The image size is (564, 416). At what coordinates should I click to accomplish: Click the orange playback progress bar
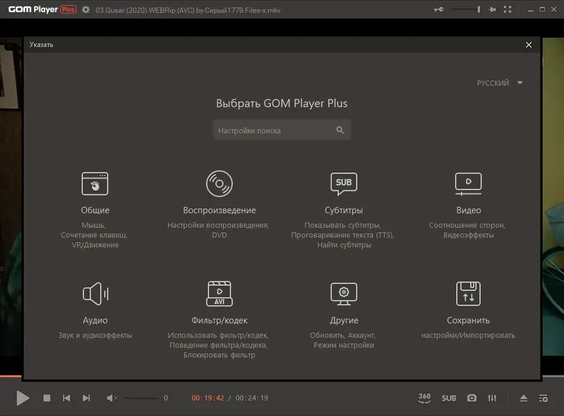point(11,377)
